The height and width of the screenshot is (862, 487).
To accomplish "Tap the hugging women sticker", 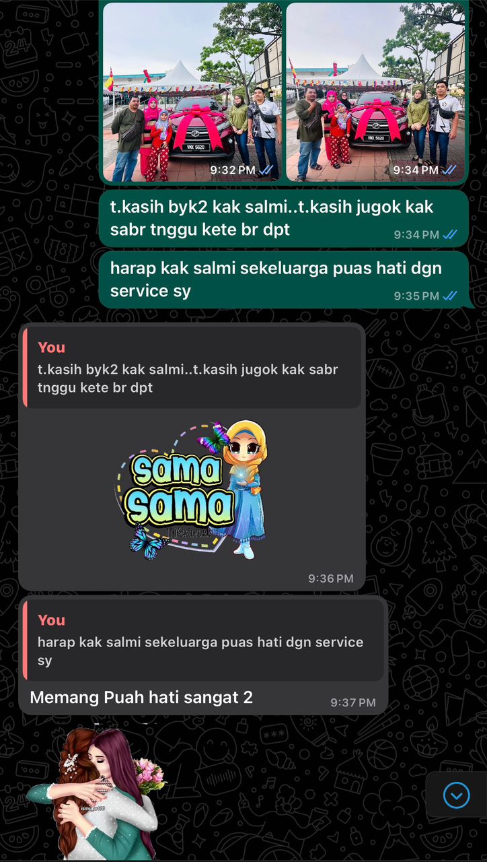I will click(94, 793).
